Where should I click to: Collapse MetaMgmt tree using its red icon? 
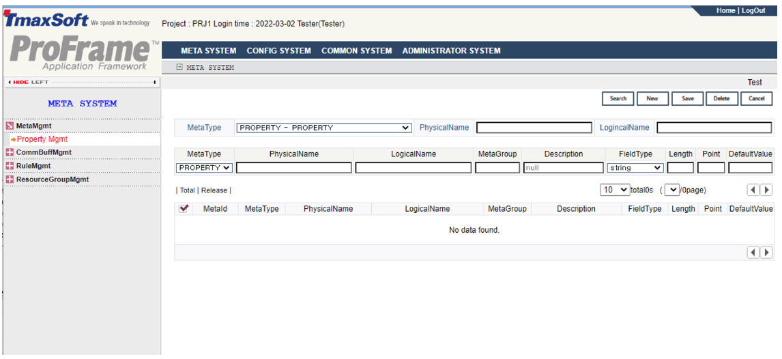coord(10,126)
